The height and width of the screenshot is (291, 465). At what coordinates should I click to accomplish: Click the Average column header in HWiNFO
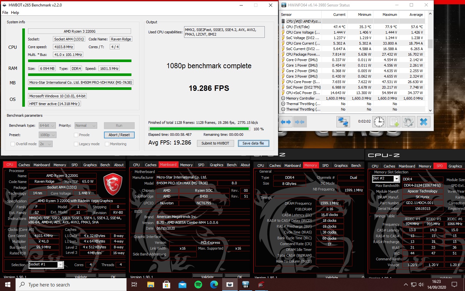[412, 15]
